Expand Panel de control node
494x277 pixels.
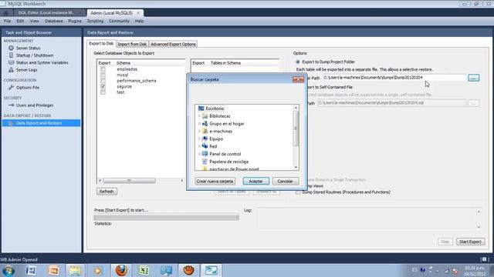coord(199,154)
